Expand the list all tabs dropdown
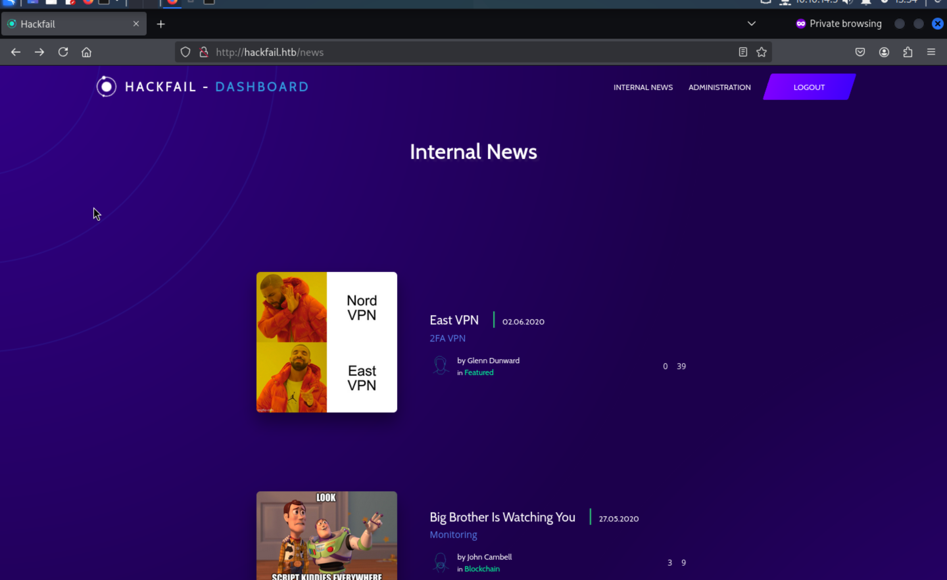The width and height of the screenshot is (947, 580). [x=751, y=24]
